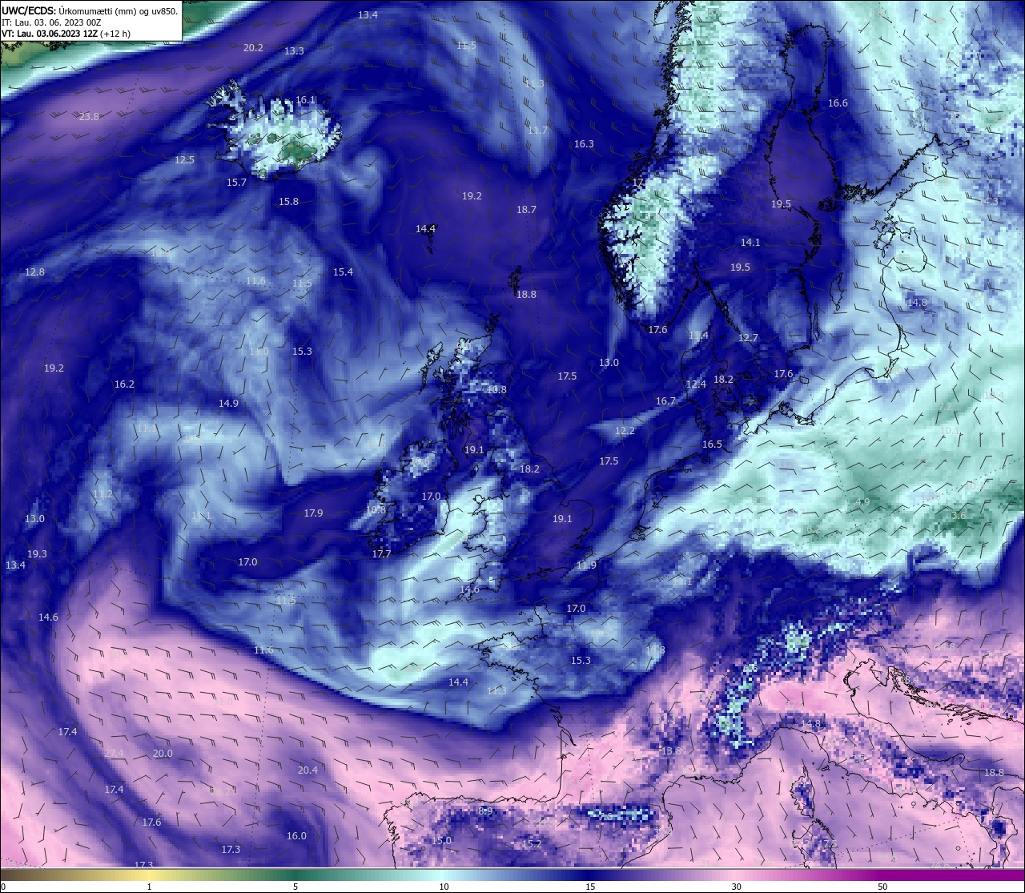Click the "VT: Lau. 03.06.2023 12Z (+12 h)" line
The height and width of the screenshot is (893, 1025).
coord(66,34)
